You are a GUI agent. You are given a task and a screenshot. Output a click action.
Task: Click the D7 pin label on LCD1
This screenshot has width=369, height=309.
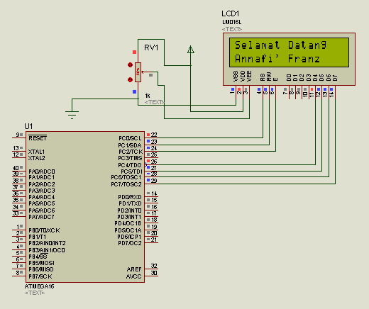click(x=335, y=77)
